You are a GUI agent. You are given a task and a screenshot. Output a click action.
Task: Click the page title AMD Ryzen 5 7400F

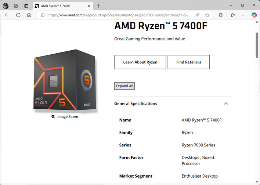click(x=161, y=26)
